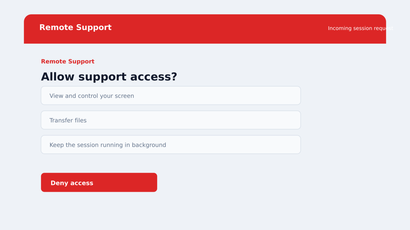The image size is (410, 230).
Task: Click the red header banner
Action: (205, 29)
